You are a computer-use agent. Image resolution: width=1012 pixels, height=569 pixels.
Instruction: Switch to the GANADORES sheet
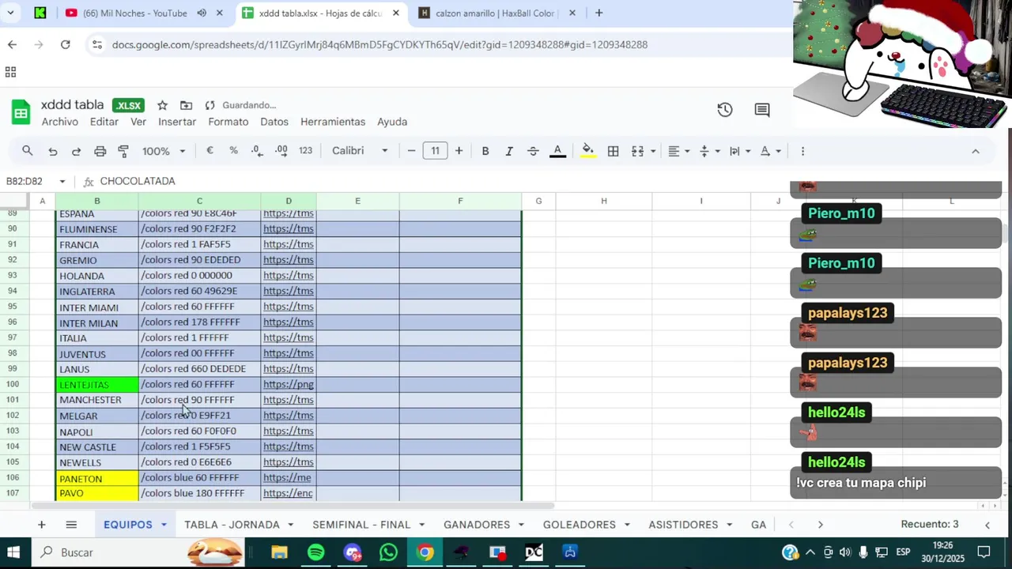point(477,525)
